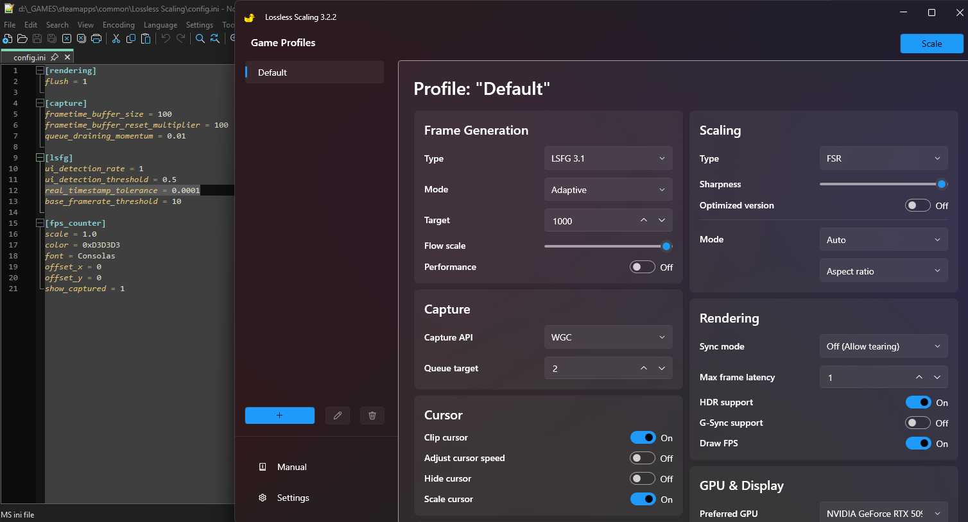Enable the Optimized version toggle
The image size is (968, 522).
point(918,205)
